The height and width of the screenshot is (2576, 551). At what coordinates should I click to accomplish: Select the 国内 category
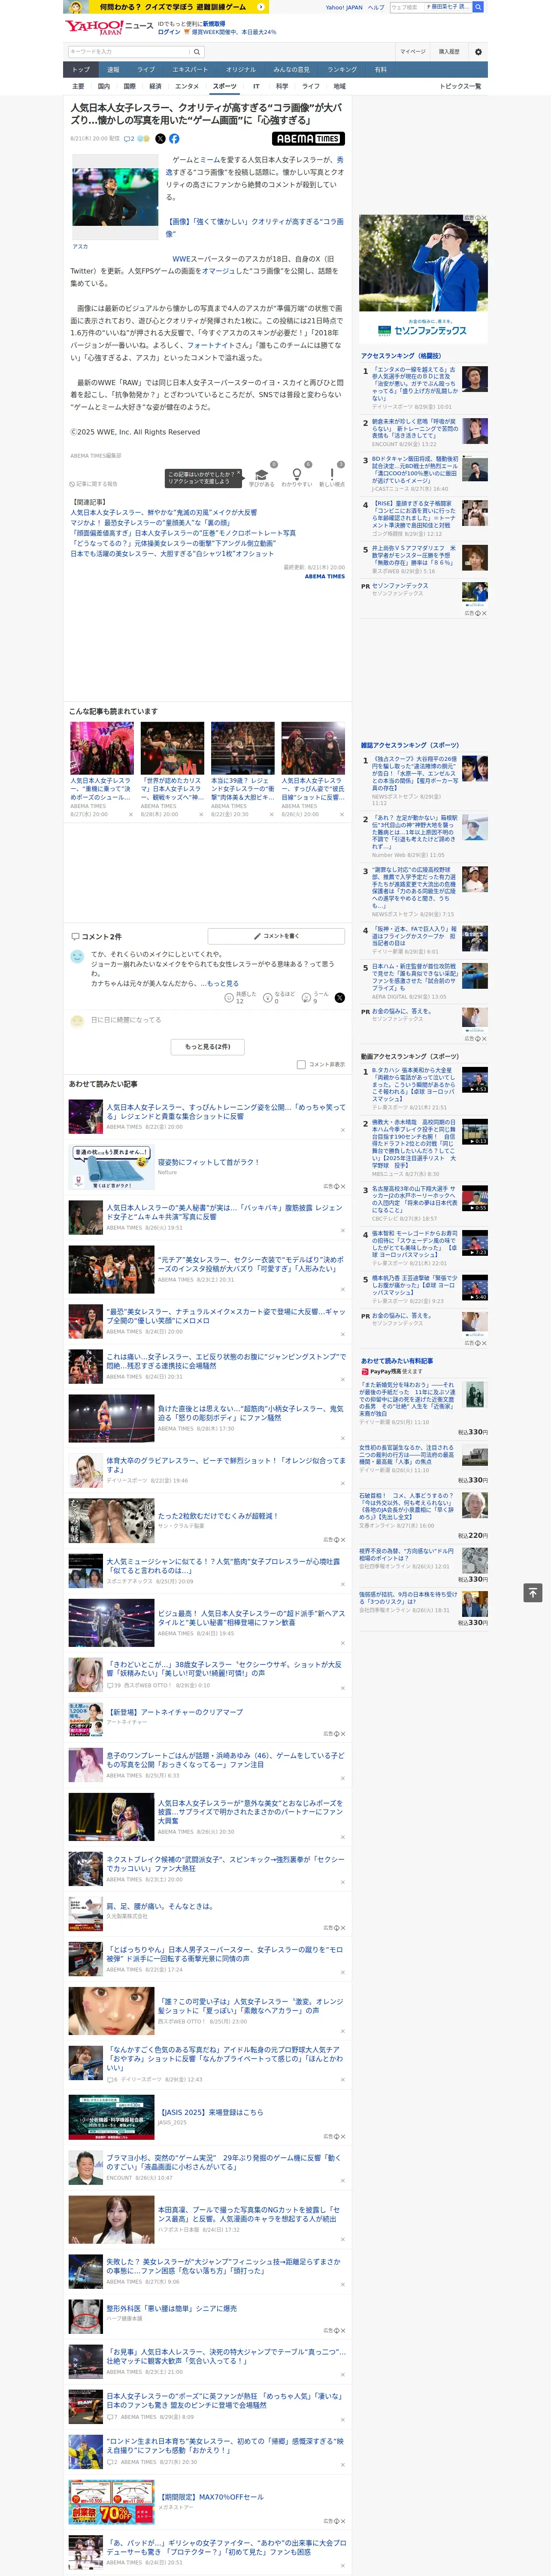point(104,87)
